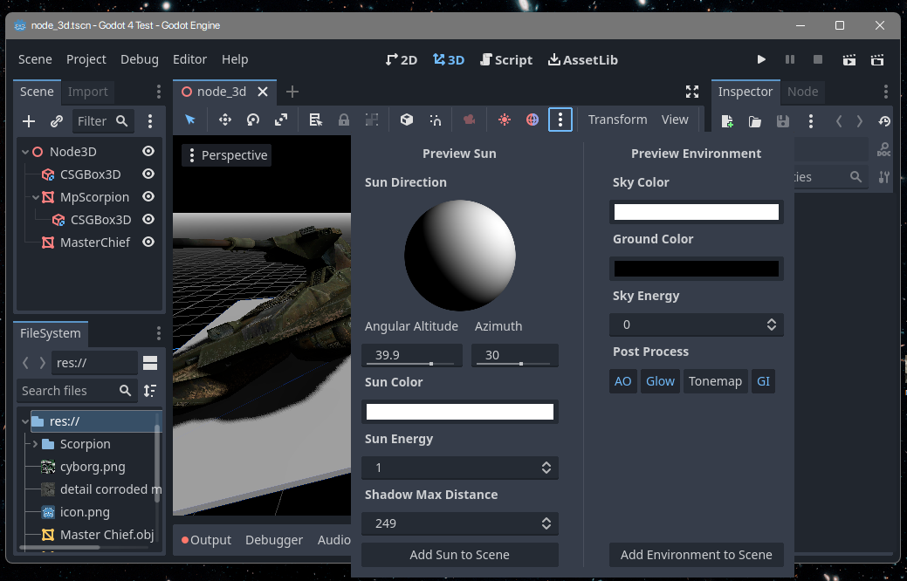Toggle Use Snap magnet icon
907x581 pixels.
435,120
